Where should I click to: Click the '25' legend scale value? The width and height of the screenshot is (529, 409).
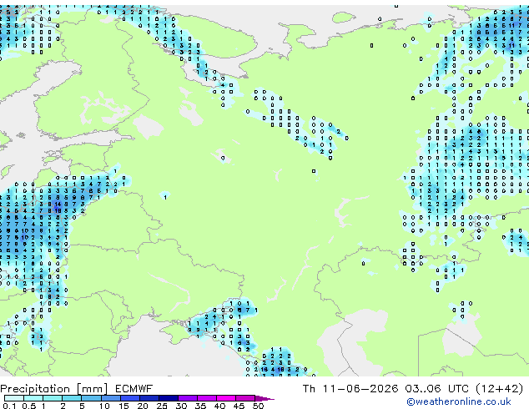(162, 406)
